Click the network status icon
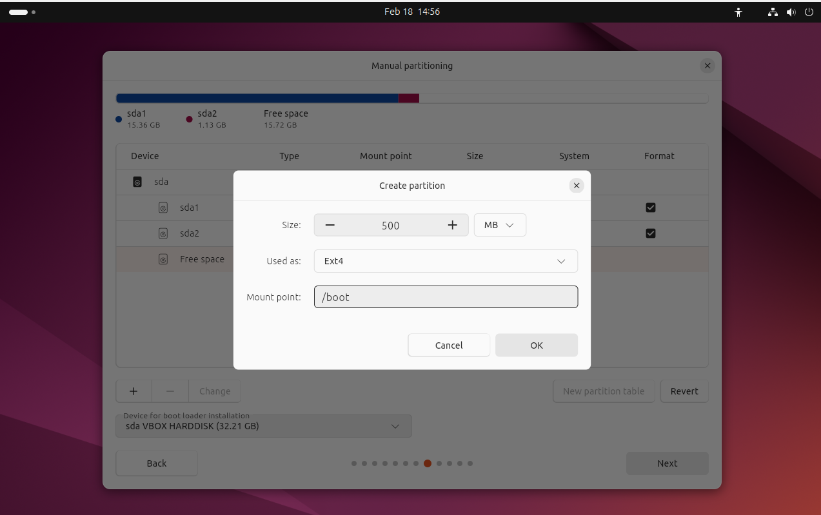The image size is (821, 515). coord(773,12)
